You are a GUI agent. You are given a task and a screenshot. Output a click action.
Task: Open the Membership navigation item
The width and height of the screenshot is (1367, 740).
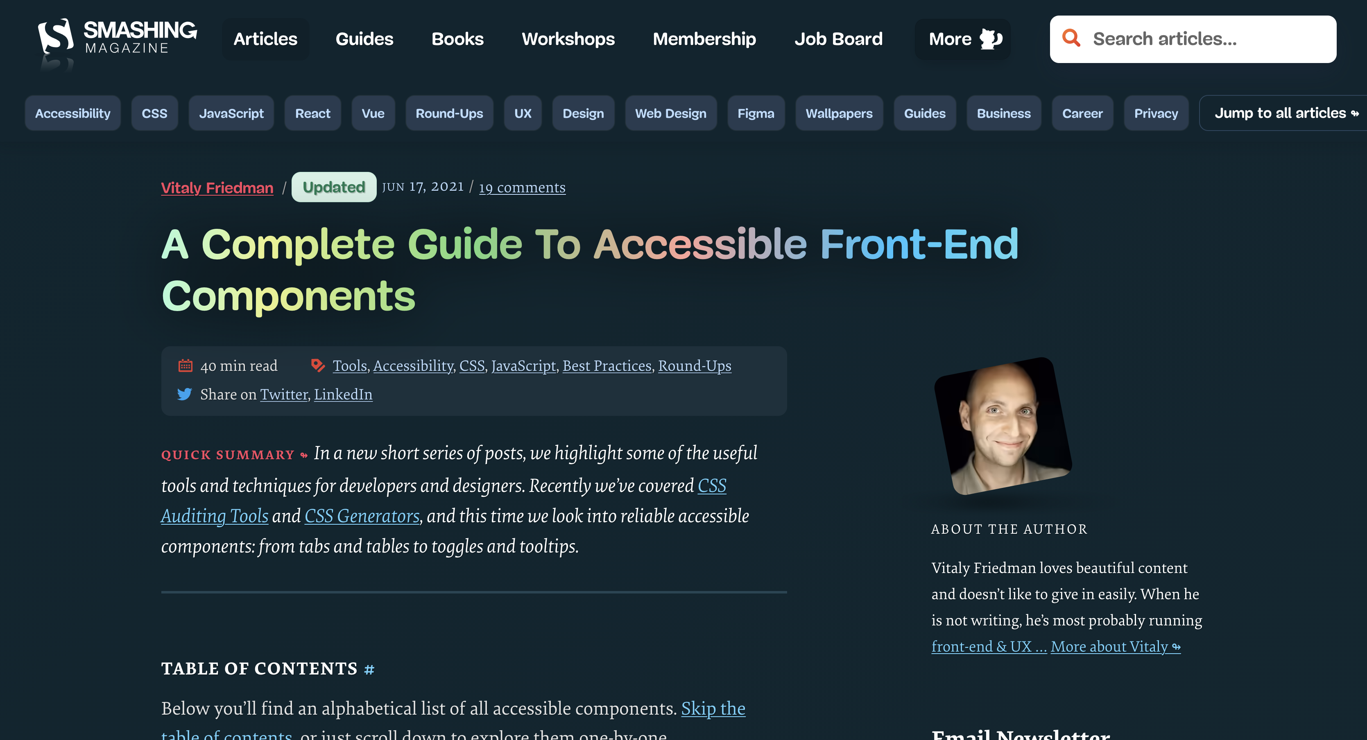[x=704, y=39]
